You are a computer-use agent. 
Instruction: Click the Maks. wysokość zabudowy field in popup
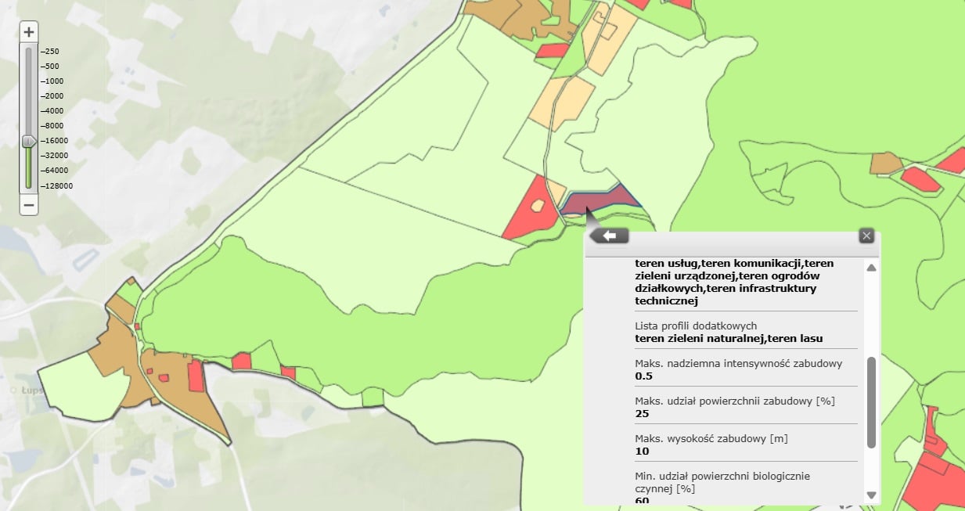point(711,444)
